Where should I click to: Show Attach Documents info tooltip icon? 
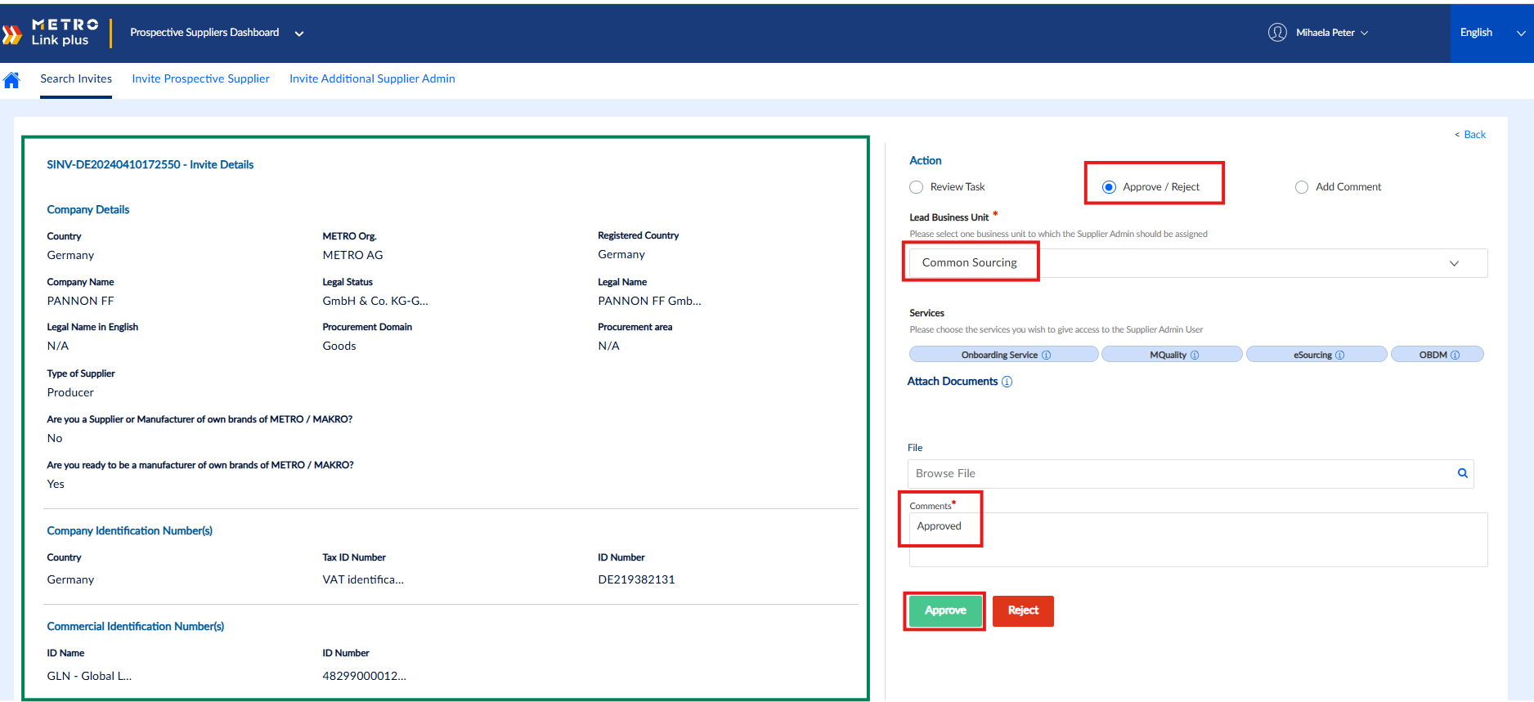tap(1007, 382)
